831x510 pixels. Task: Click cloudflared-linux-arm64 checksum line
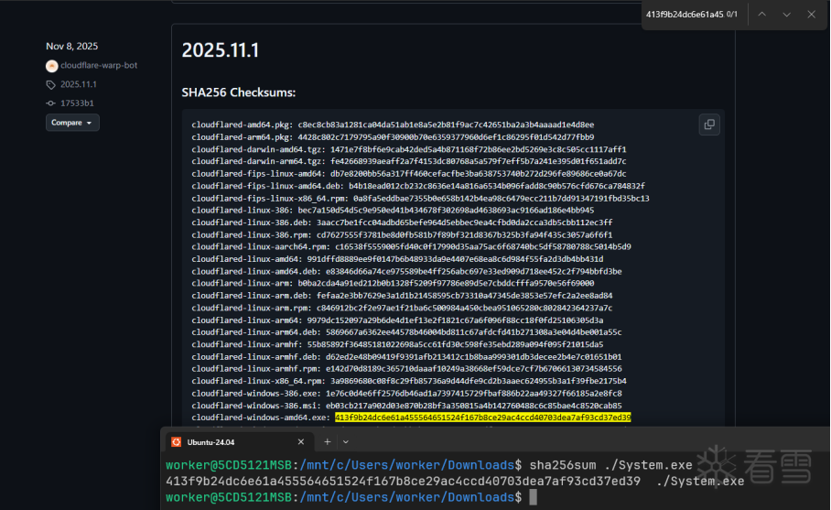(x=397, y=320)
